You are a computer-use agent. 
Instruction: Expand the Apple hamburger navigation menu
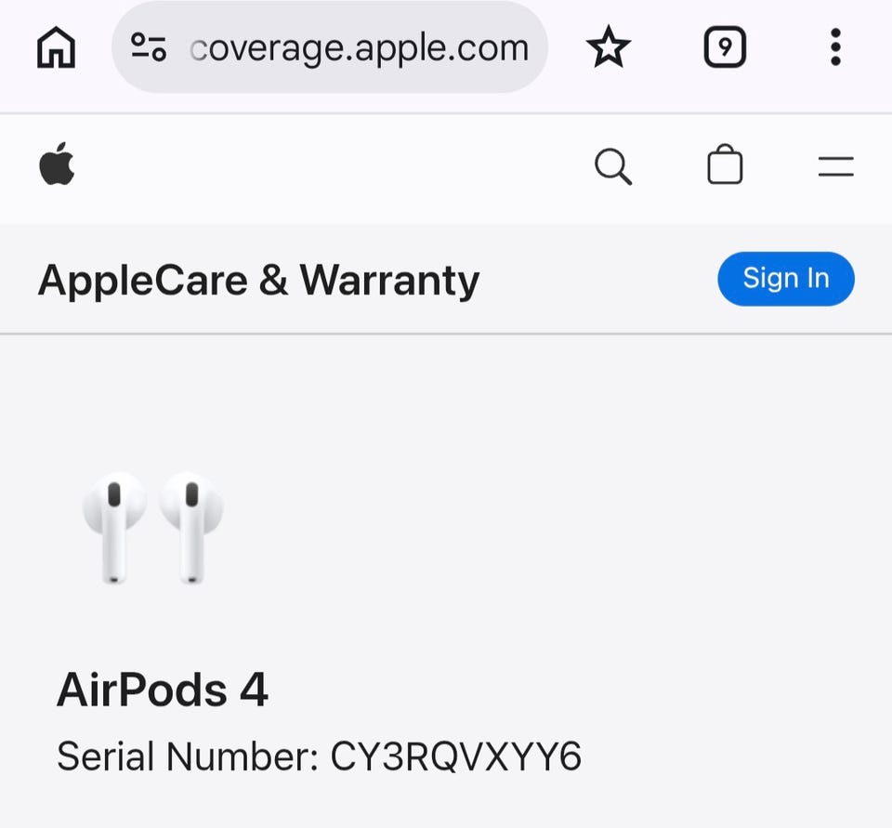pos(835,166)
